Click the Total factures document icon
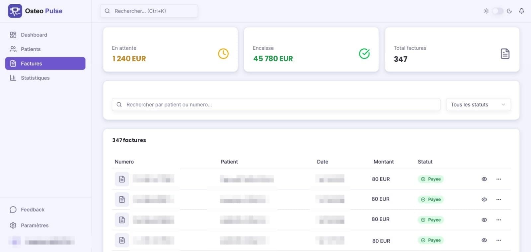The width and height of the screenshot is (531, 252). coord(505,54)
